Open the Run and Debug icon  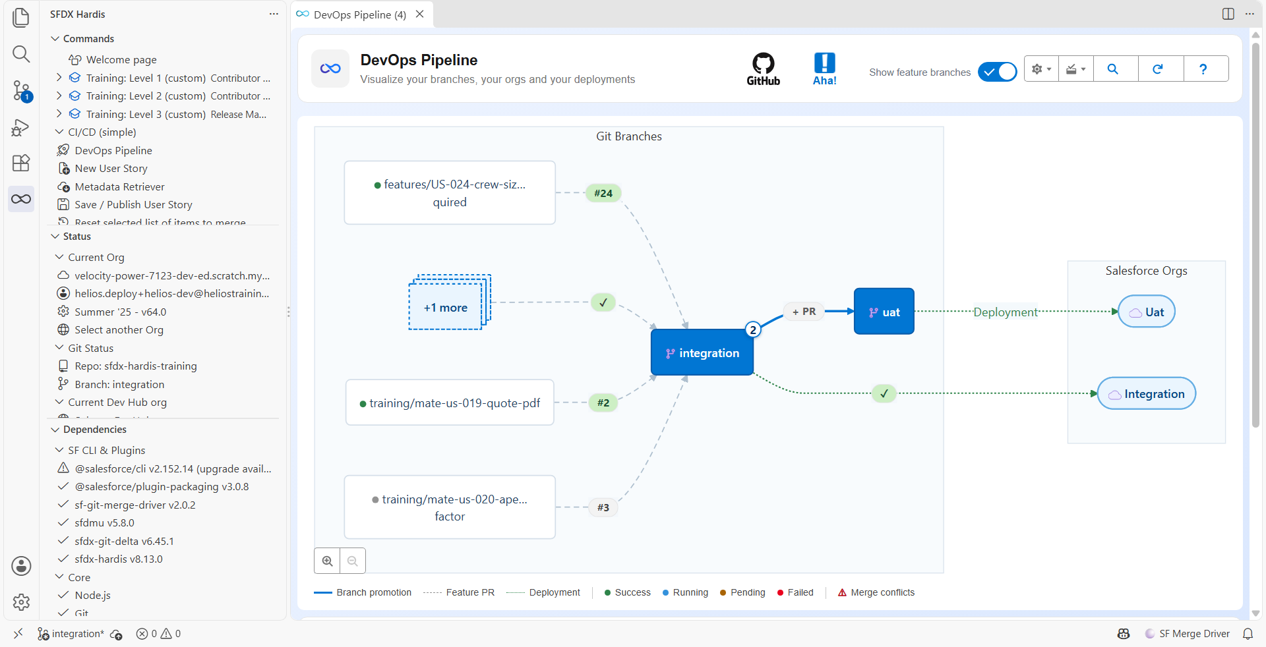point(21,127)
